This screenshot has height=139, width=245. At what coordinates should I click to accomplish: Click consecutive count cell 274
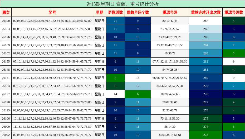(x=206, y=127)
